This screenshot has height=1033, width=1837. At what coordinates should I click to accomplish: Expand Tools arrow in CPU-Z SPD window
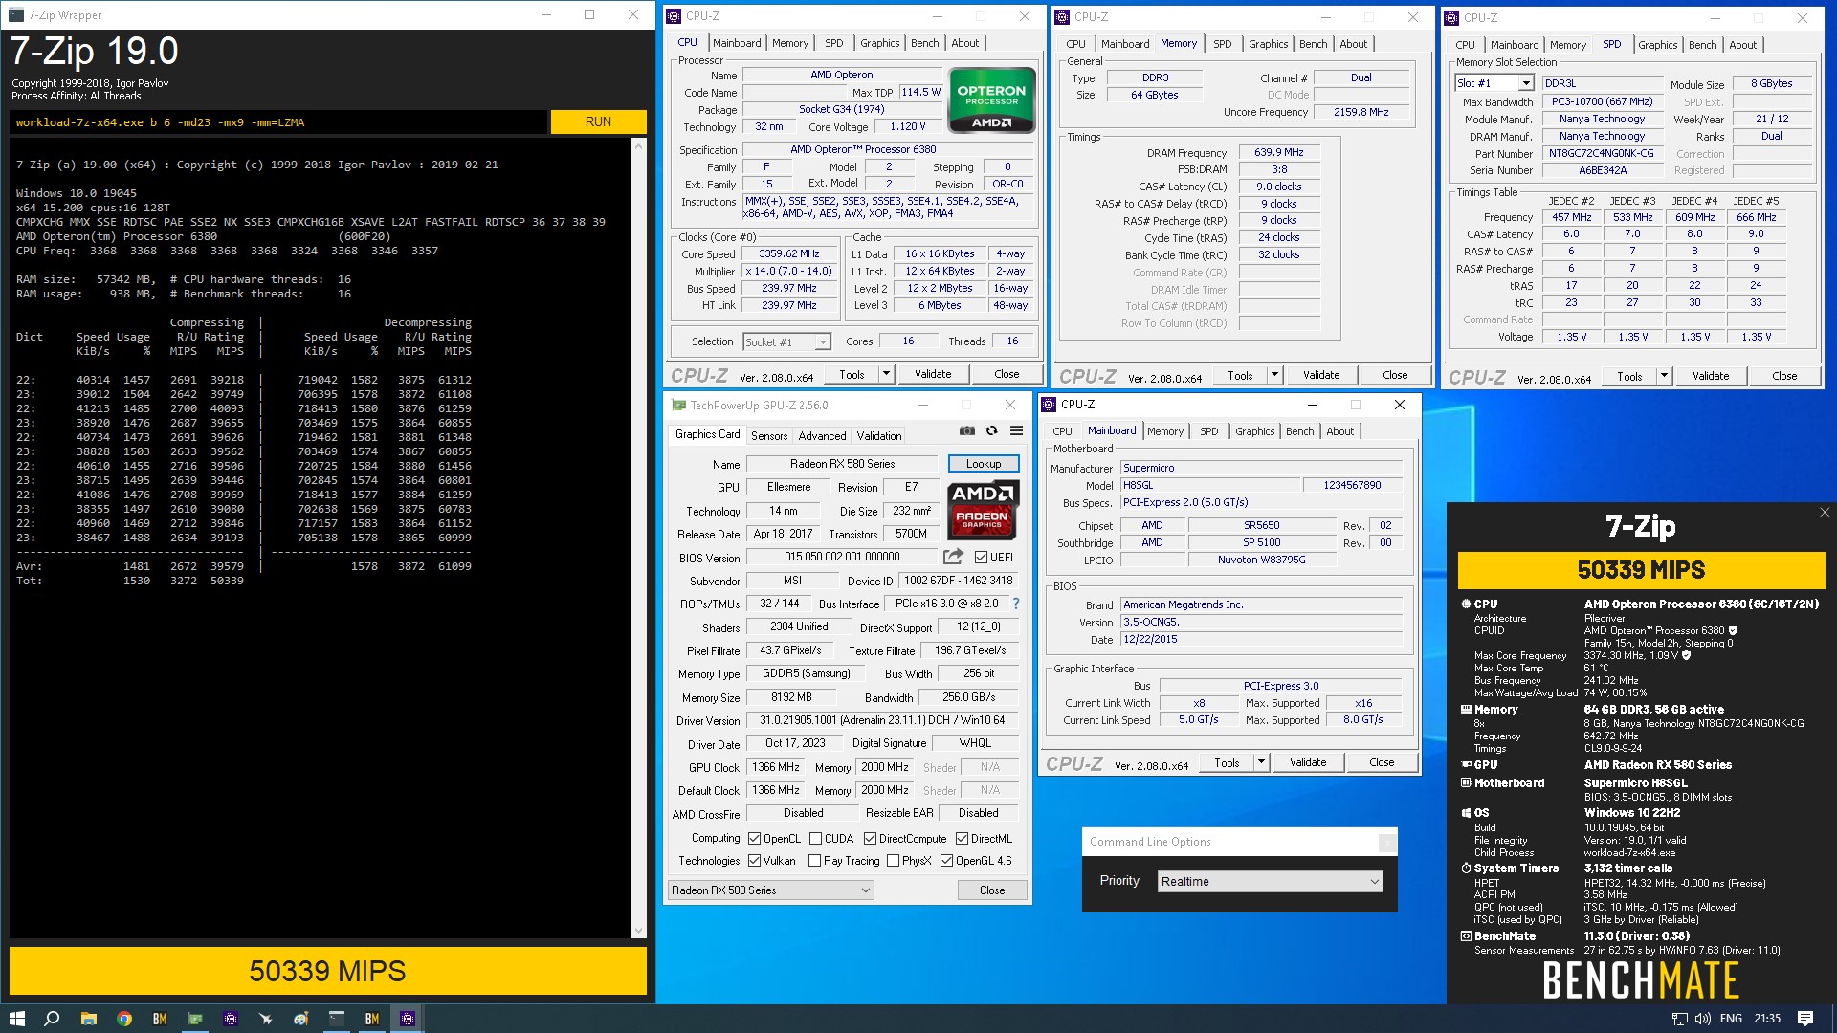[x=1664, y=376]
